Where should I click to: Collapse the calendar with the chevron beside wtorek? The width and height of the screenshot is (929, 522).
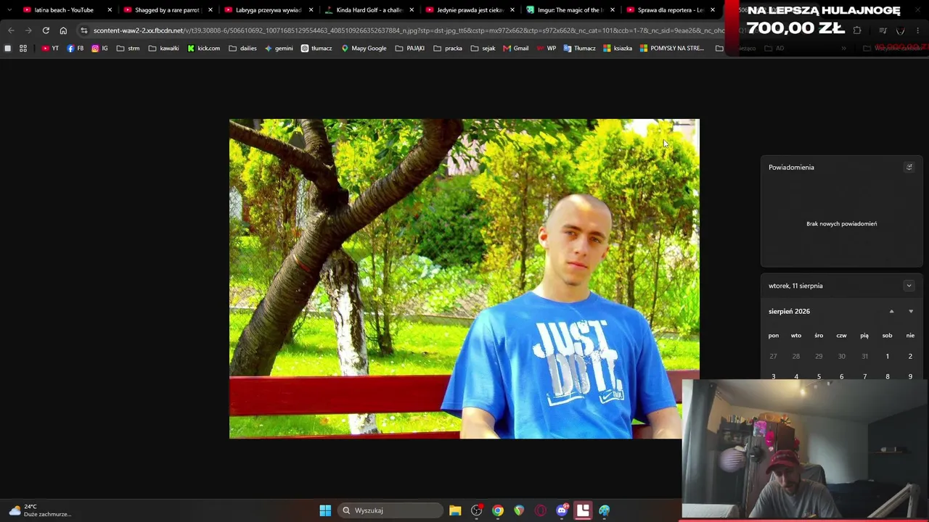(x=909, y=286)
